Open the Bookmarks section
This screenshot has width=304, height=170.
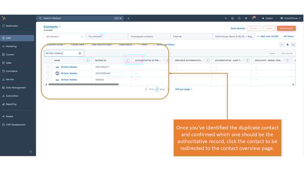10,26
